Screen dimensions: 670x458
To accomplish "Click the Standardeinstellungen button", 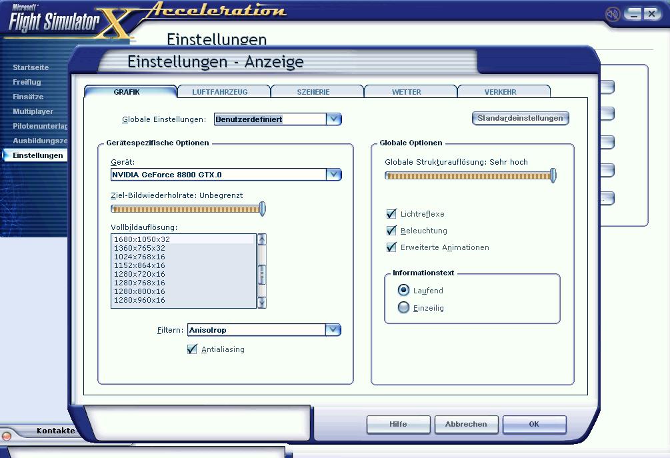I will [520, 118].
